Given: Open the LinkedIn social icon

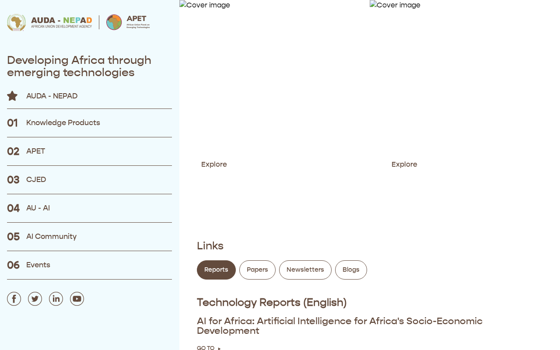Looking at the screenshot, I should point(56,299).
